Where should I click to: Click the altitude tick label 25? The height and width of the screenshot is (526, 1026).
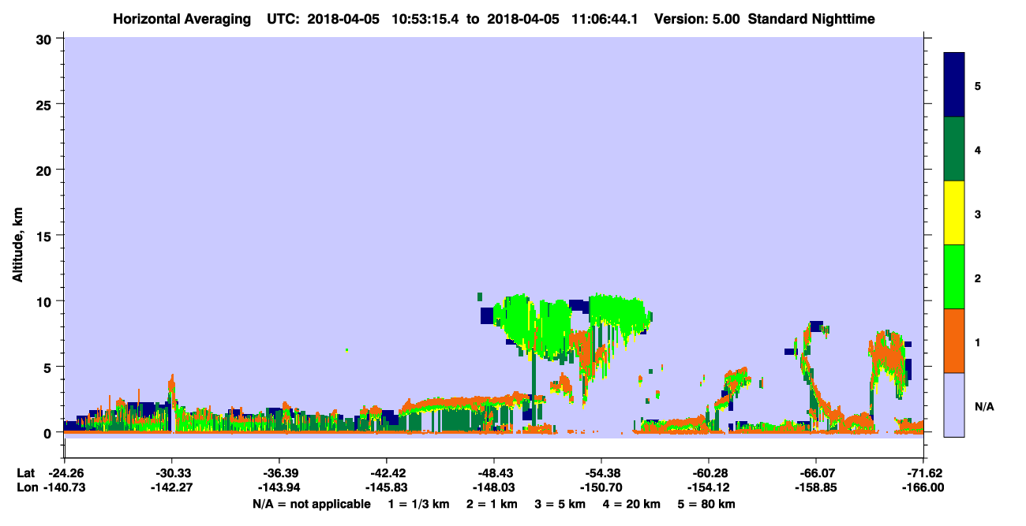(46, 104)
